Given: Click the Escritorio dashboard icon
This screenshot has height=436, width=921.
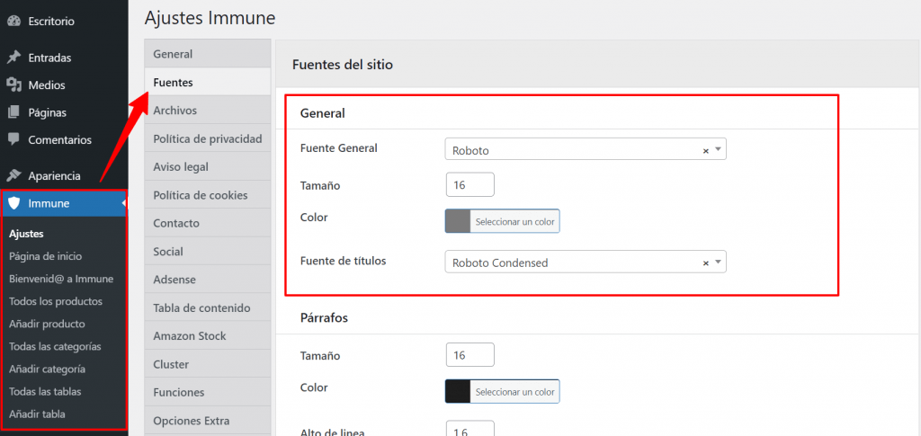Looking at the screenshot, I should (13, 21).
